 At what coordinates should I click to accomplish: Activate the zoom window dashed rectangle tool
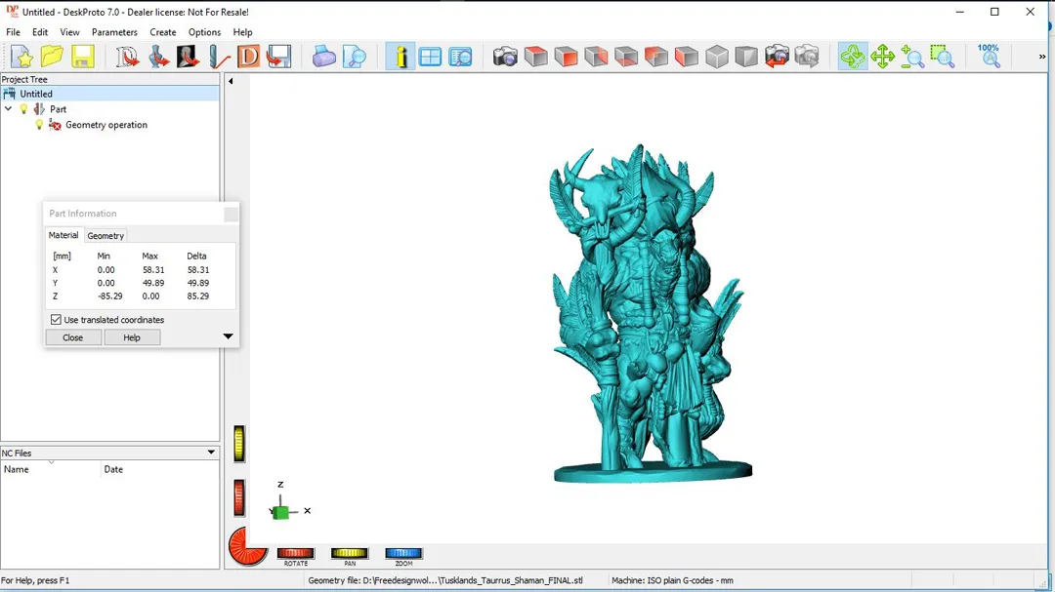(943, 58)
